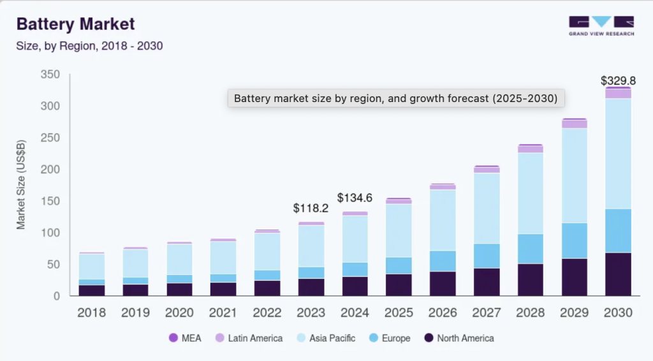Click the Grand View Research logo
The height and width of the screenshot is (361, 653).
tap(601, 26)
